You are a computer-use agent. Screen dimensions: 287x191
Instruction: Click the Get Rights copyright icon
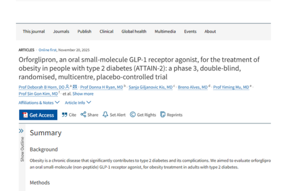point(133,115)
